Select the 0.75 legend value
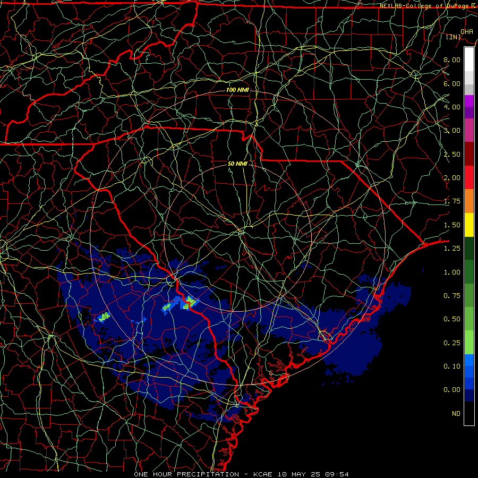Image resolution: width=478 pixels, height=478 pixels. [x=452, y=296]
